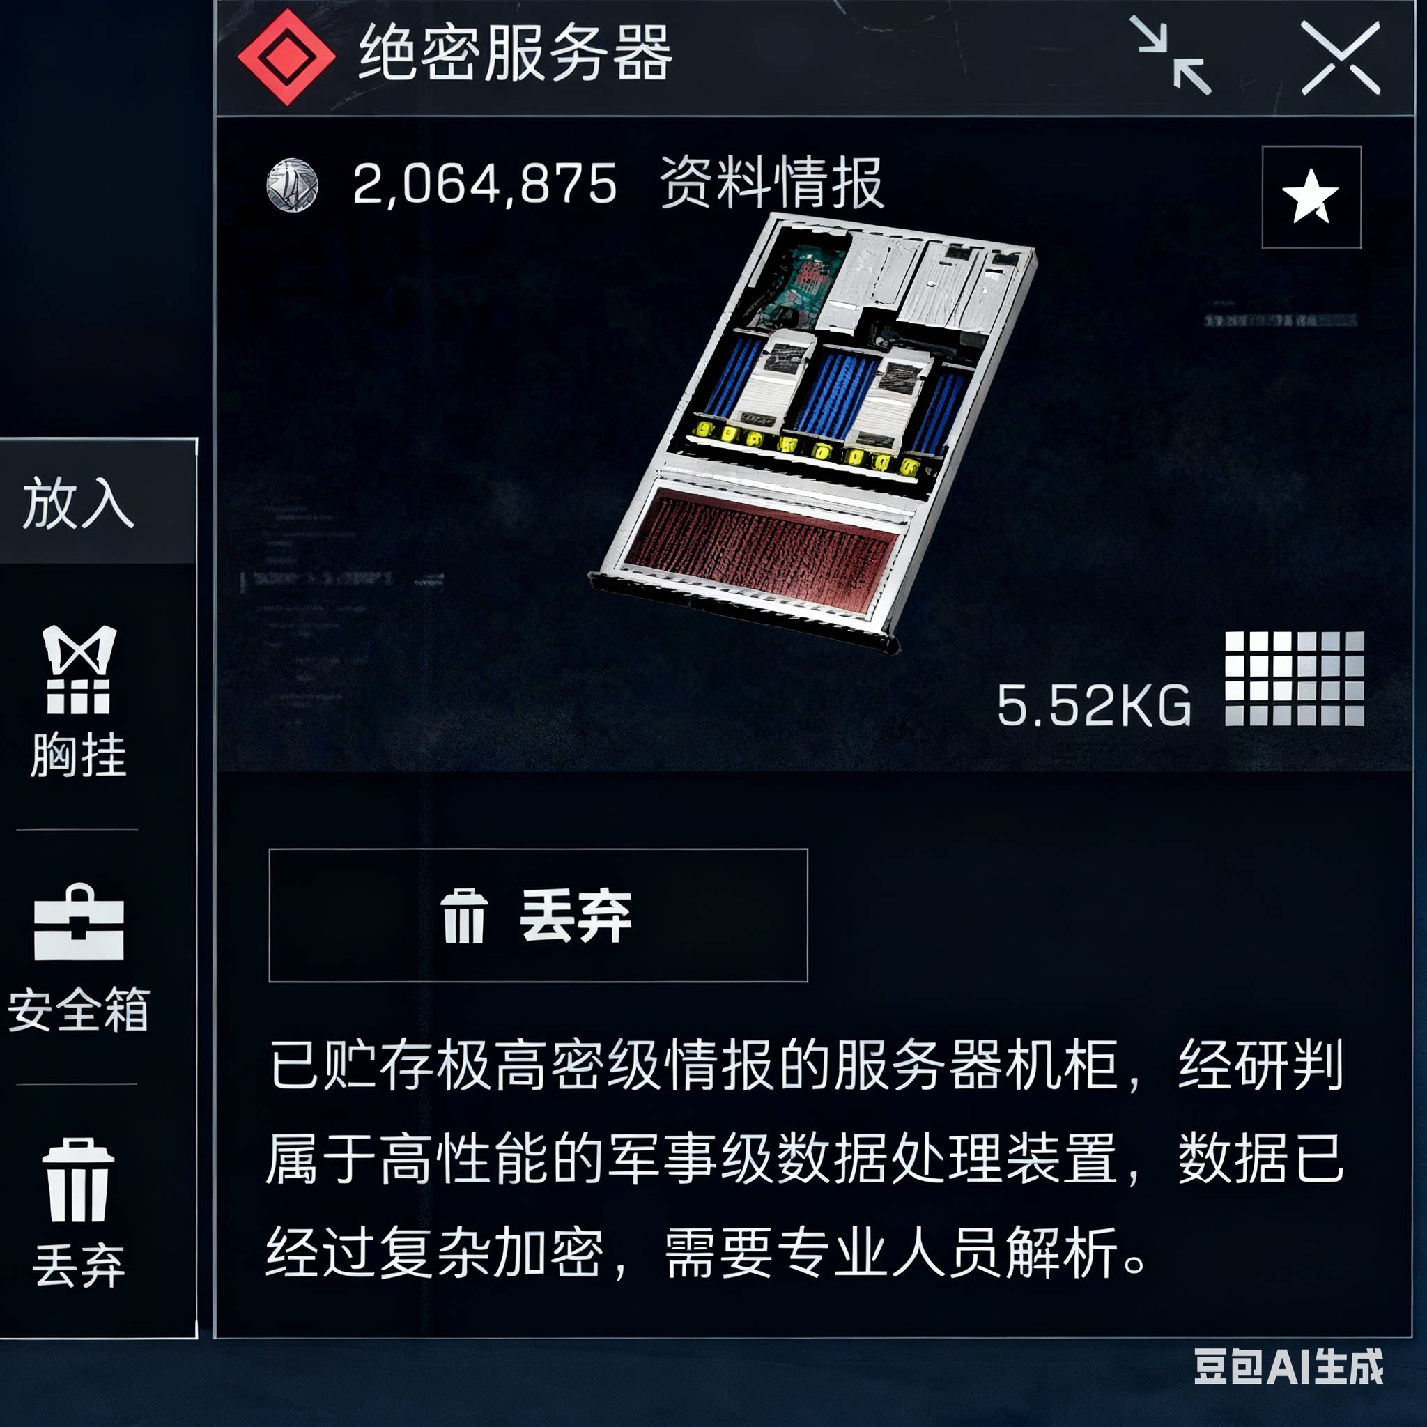Click the currency coin icon beside the price
The height and width of the screenshot is (1427, 1427).
pyautogui.click(x=293, y=185)
